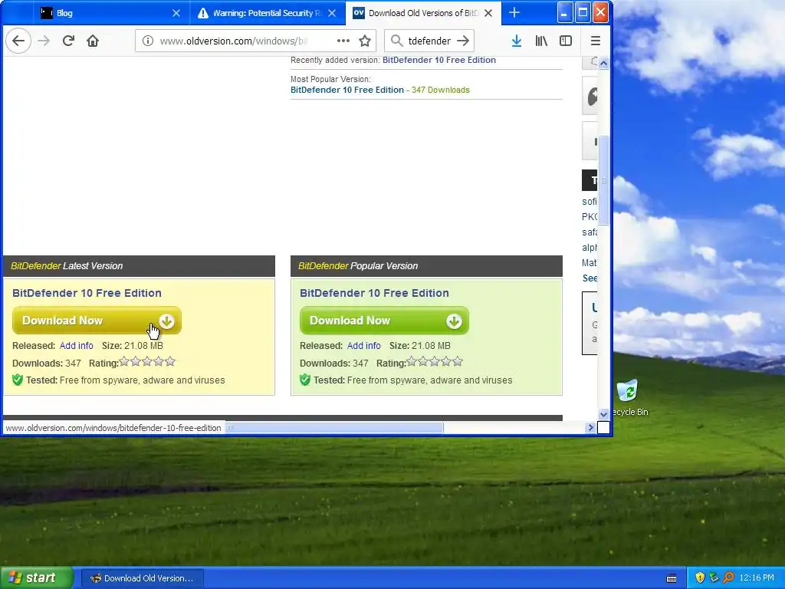Click the Download Old Version taskbar button
The width and height of the screenshot is (785, 589).
pyautogui.click(x=142, y=578)
